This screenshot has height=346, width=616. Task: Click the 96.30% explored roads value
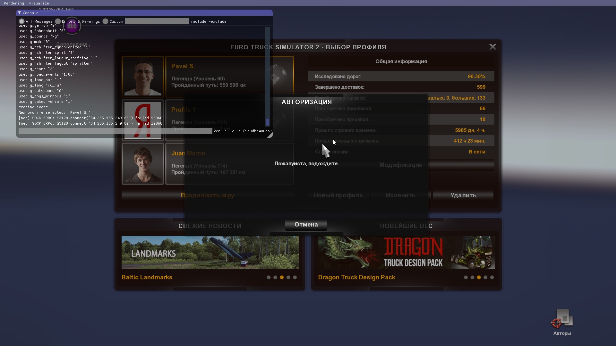point(476,77)
